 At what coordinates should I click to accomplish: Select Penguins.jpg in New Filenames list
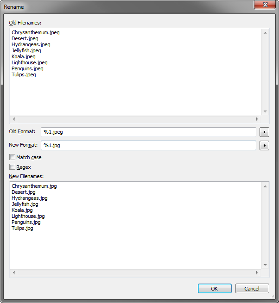click(x=26, y=222)
